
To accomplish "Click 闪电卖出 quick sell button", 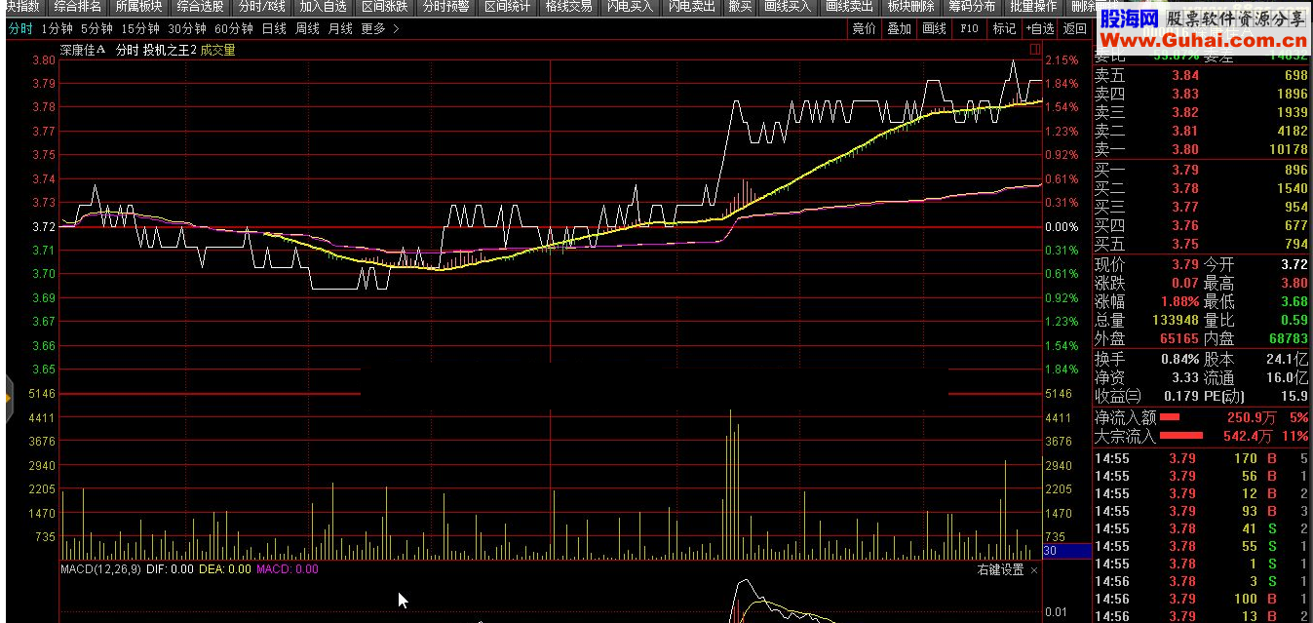I will (x=692, y=7).
